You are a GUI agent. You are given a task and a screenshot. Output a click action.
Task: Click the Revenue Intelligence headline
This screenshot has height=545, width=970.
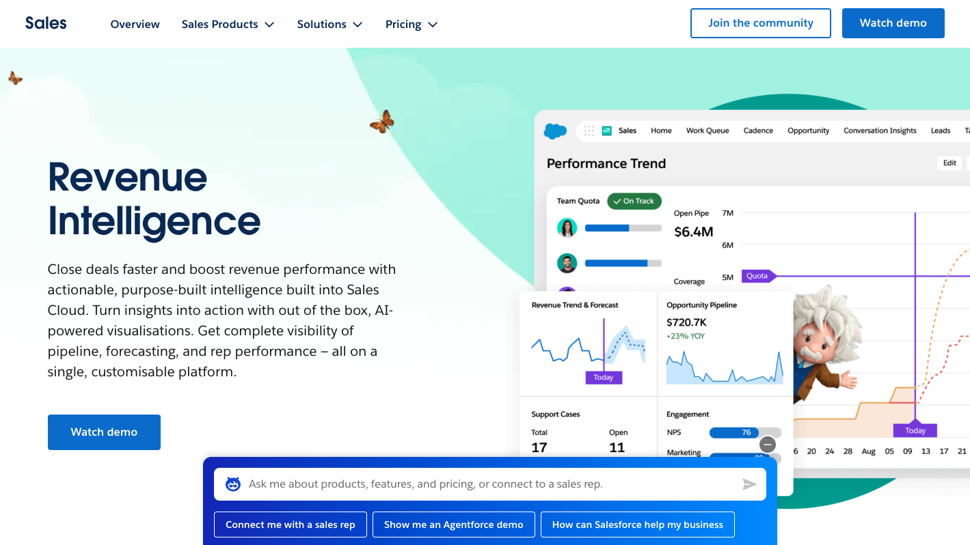click(x=154, y=199)
